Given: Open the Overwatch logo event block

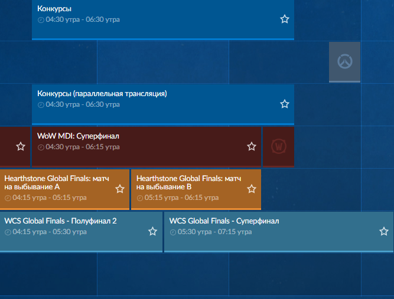Looking at the screenshot, I should coord(344,62).
